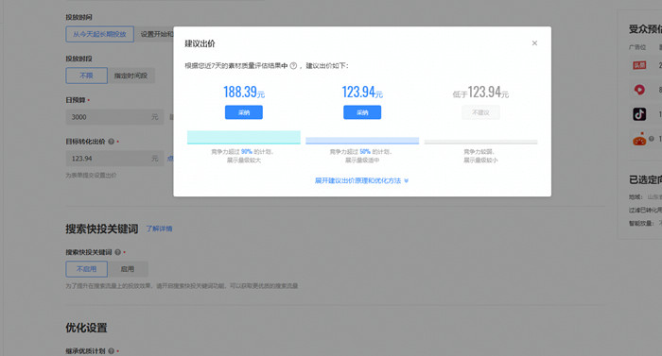Click the 建议出价 dialog title
Screen dimensions: 662x356
[x=200, y=43]
